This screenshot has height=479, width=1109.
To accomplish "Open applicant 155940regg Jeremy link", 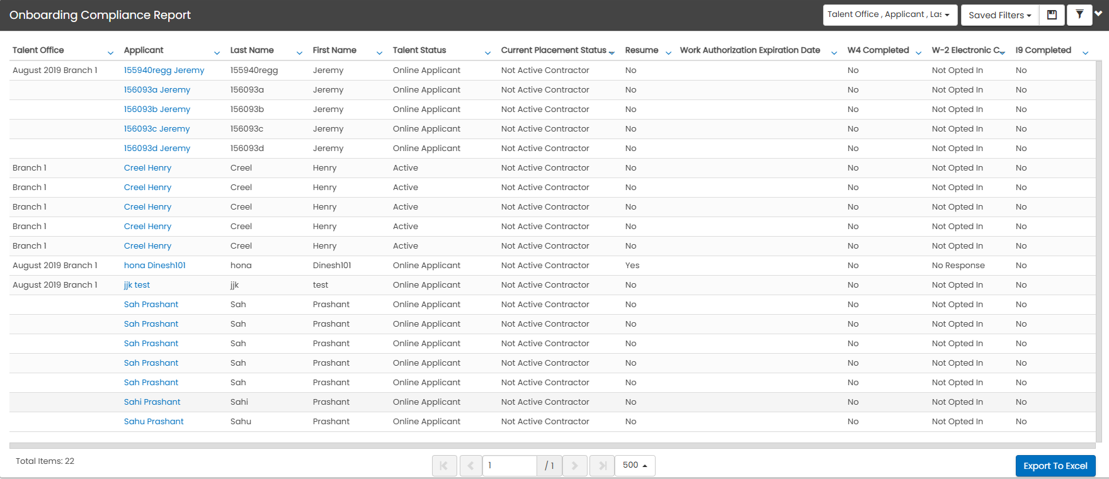I will (164, 70).
